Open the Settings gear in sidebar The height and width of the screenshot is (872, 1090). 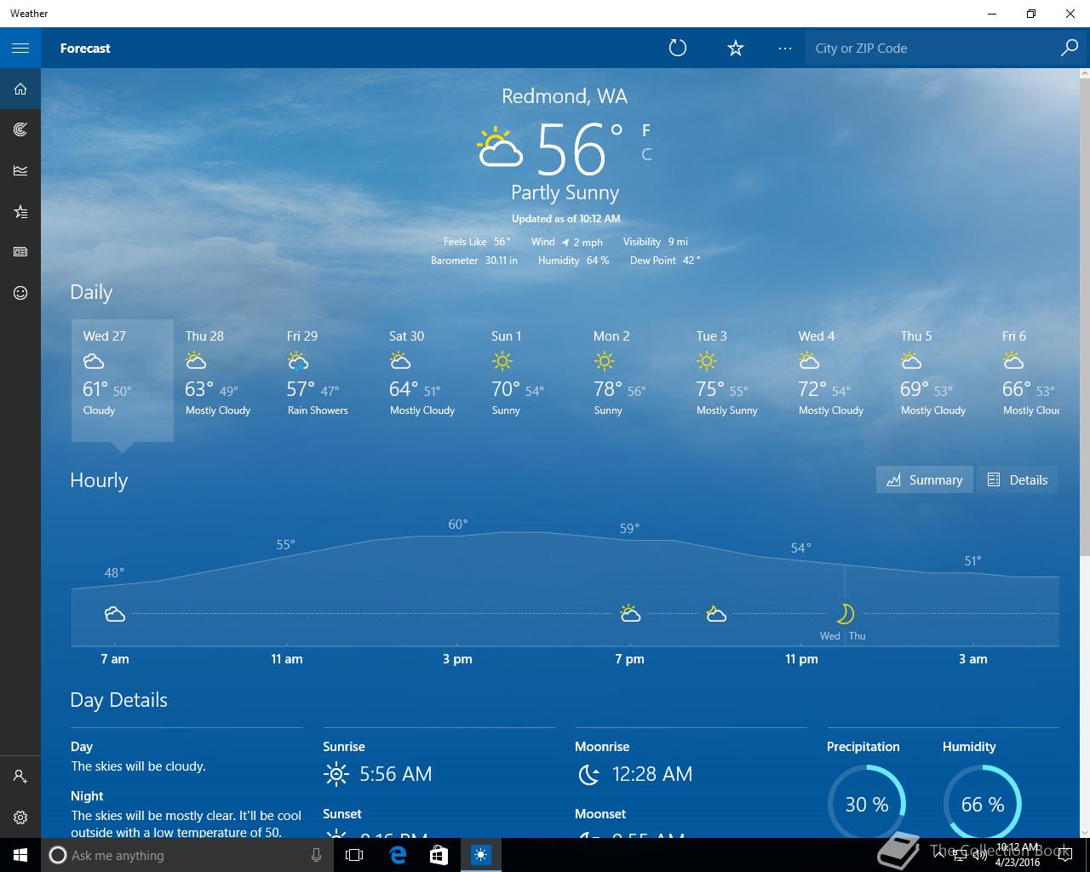[20, 817]
